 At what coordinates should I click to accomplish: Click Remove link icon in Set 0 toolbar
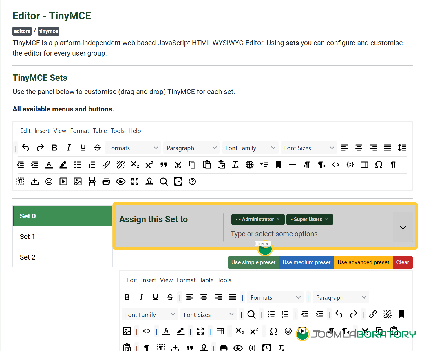click(x=388, y=315)
